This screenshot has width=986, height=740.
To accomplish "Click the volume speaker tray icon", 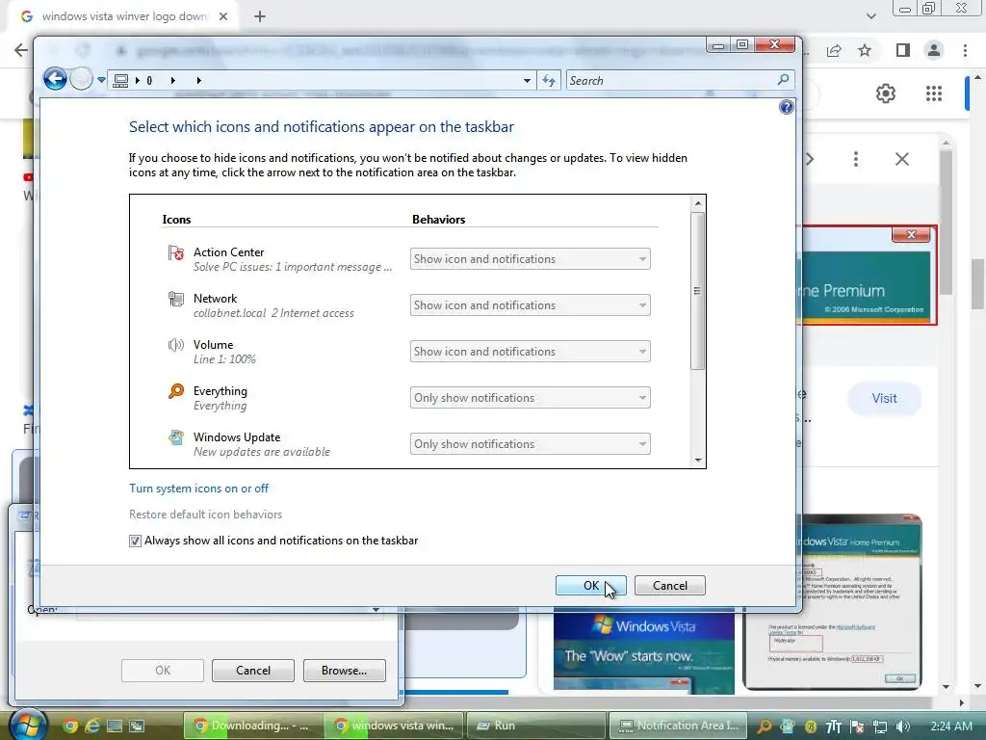I will 902,727.
